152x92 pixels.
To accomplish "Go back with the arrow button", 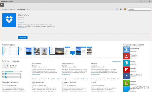I will (2, 5).
